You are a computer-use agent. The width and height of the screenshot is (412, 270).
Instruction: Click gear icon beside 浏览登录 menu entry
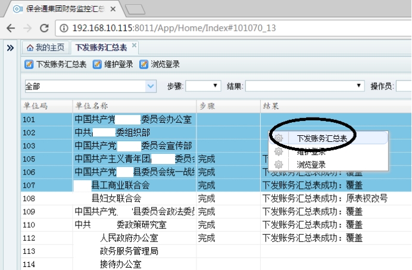tap(279, 165)
